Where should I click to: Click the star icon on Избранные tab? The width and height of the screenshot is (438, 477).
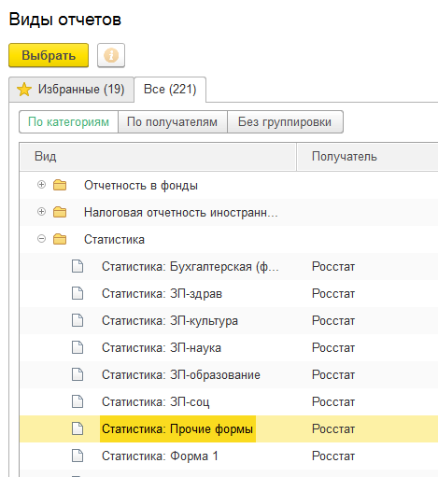coord(24,90)
